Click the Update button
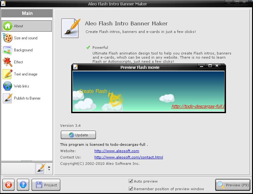The height and width of the screenshot is (194, 253). (78, 135)
